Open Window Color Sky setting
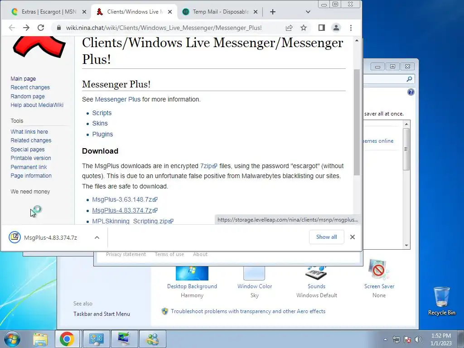This screenshot has width=464, height=348. (255, 282)
